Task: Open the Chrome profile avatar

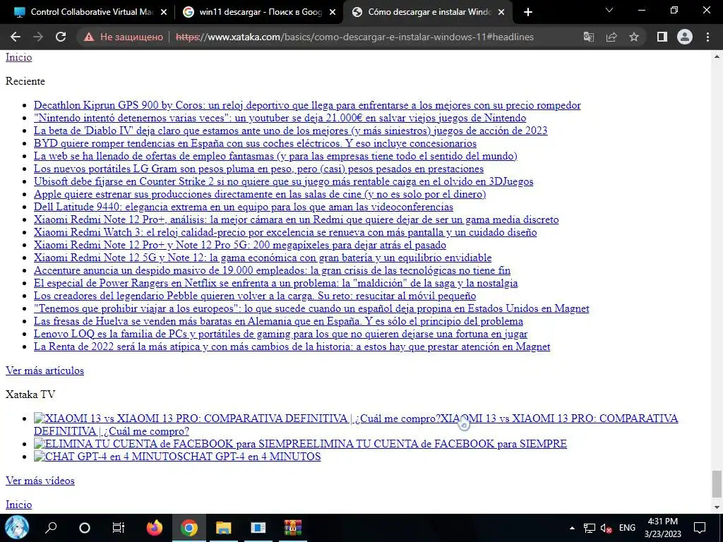Action: tap(685, 37)
